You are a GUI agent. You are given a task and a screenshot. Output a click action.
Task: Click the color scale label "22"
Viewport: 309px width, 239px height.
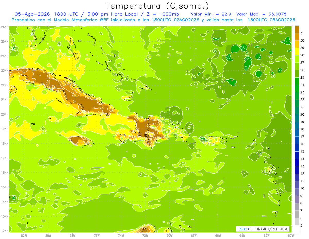point(302,100)
